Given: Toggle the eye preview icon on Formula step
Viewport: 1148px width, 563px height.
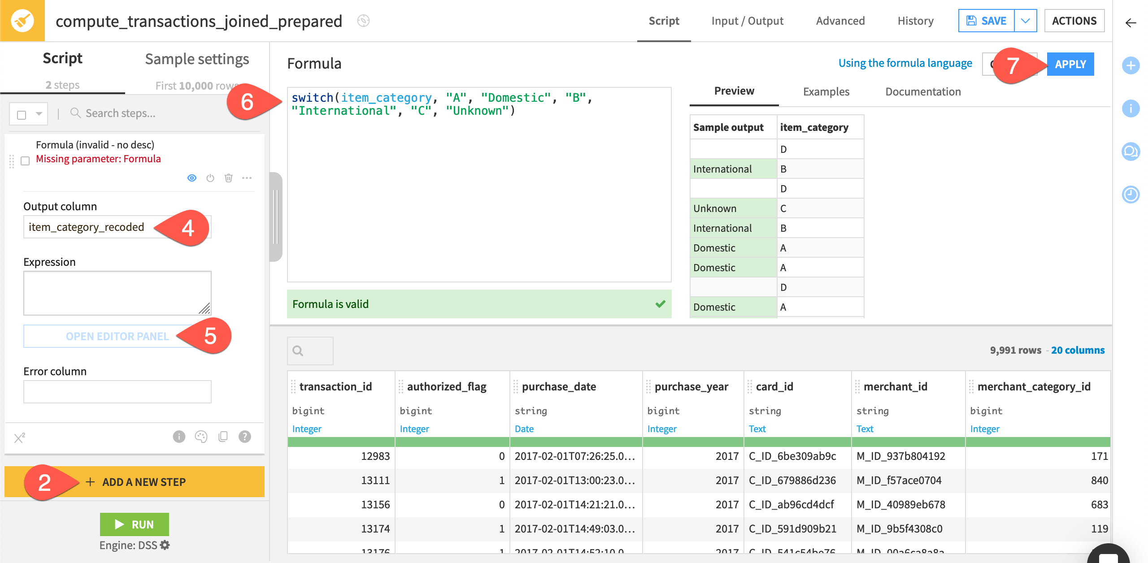Looking at the screenshot, I should tap(192, 178).
